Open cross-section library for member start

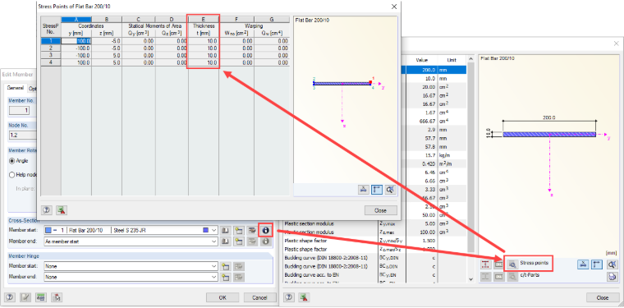[x=226, y=230]
